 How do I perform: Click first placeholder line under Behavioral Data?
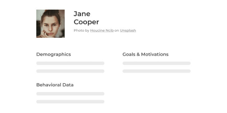click(70, 94)
